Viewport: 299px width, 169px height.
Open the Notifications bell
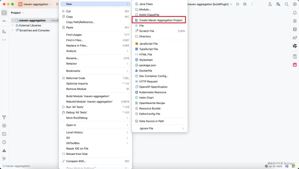point(295,12)
